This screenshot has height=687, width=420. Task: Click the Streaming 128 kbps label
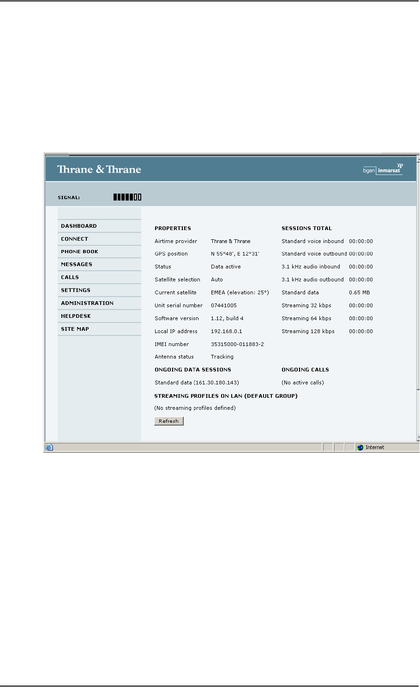[x=308, y=331]
